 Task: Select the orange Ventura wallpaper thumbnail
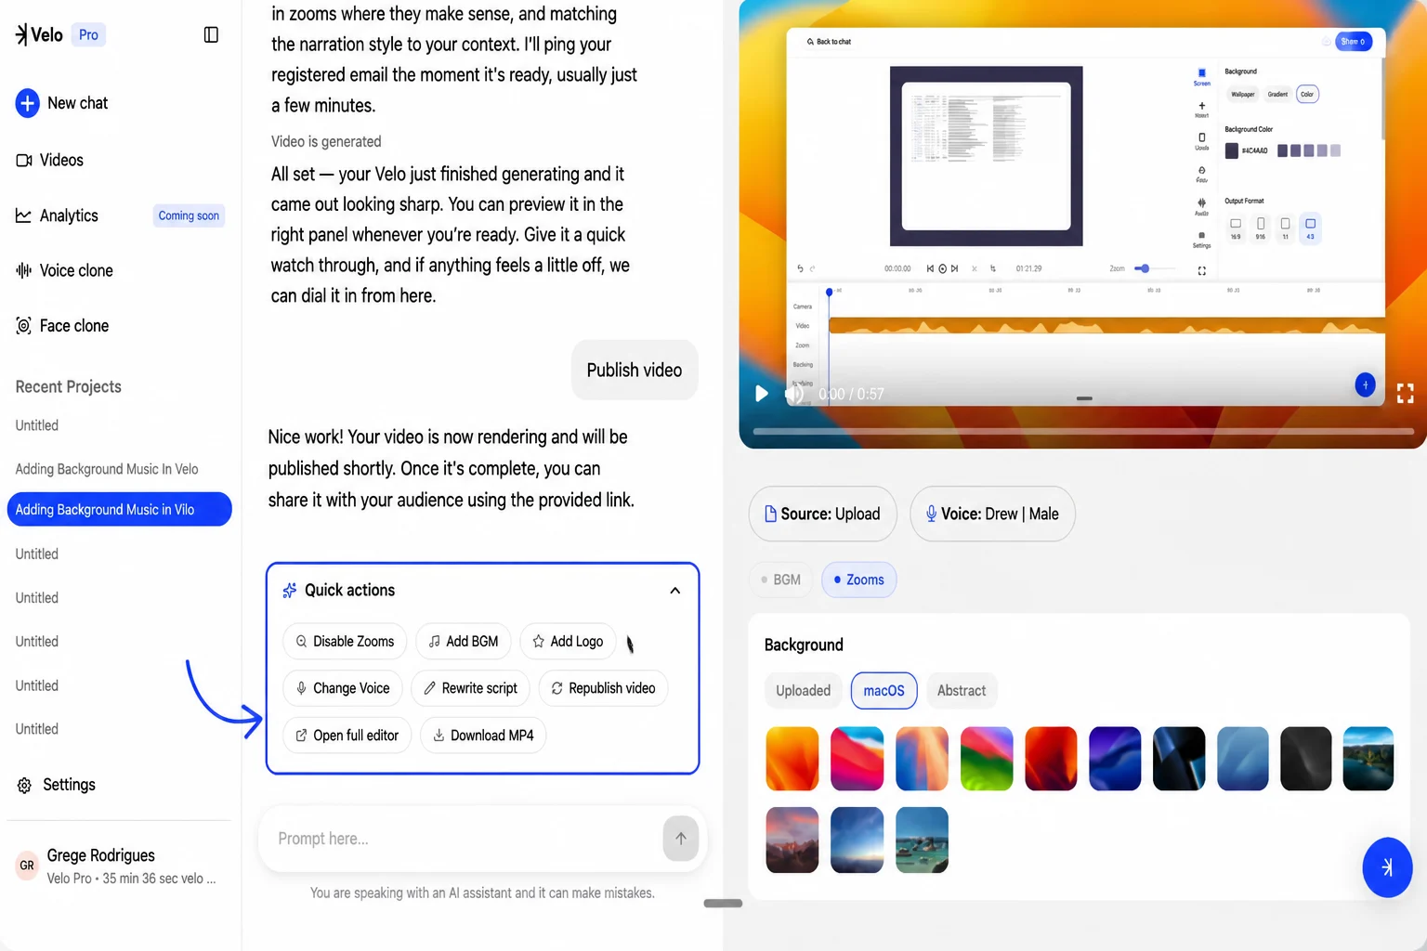click(x=792, y=759)
